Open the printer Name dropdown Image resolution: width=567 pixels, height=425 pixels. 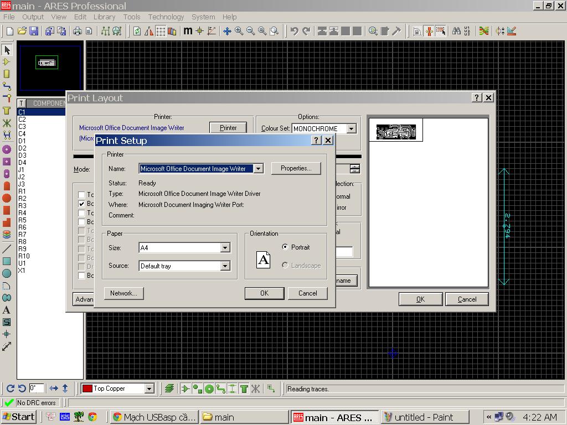pyautogui.click(x=258, y=169)
